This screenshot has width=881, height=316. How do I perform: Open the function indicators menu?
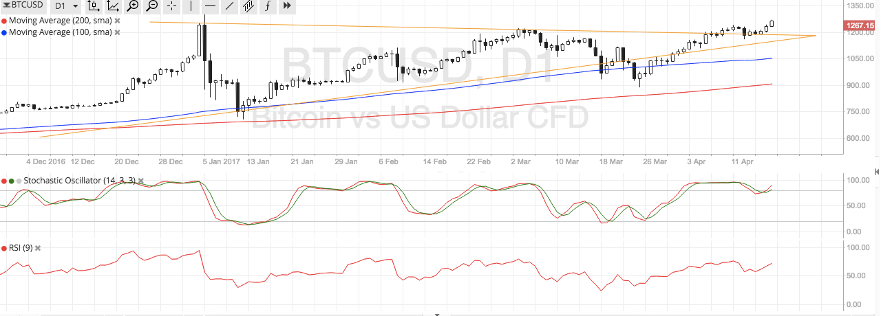(268, 5)
